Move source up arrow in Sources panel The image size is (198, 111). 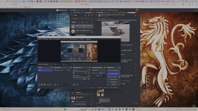[64, 85]
